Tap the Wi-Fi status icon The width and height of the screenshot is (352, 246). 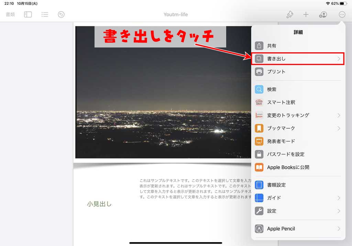pyautogui.click(x=328, y=3)
